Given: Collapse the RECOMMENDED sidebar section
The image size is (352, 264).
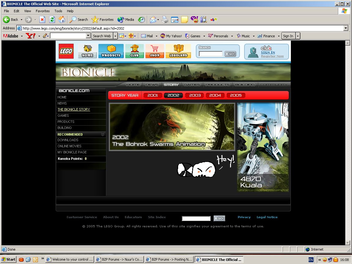Looking at the screenshot, I should (x=103, y=134).
